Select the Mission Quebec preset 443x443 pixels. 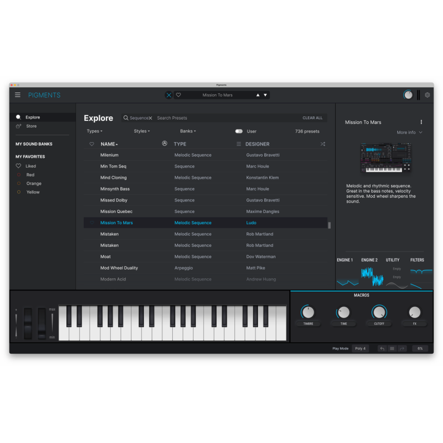pyautogui.click(x=205, y=212)
